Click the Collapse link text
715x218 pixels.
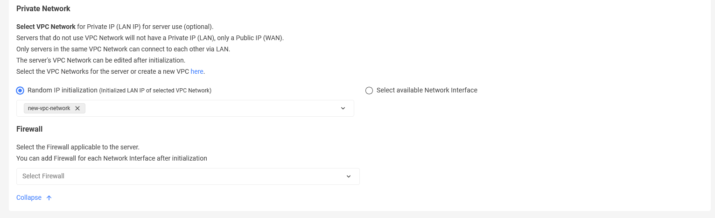(29, 197)
